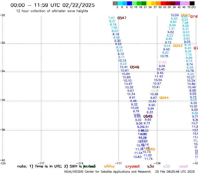Select the 10.61 wave height reading
The width and height of the screenshot is (198, 174).
pos(124,70)
